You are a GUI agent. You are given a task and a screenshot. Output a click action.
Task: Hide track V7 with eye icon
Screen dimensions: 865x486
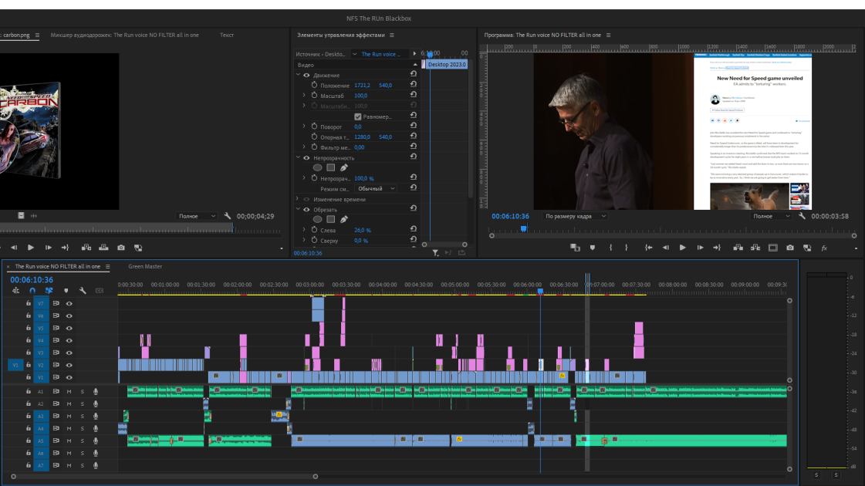pyautogui.click(x=69, y=303)
